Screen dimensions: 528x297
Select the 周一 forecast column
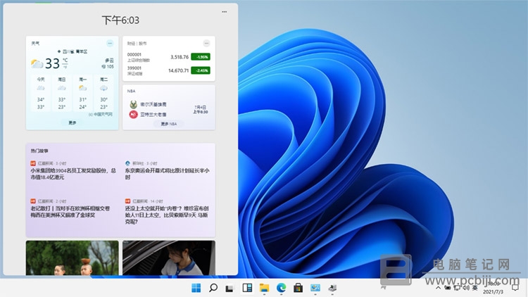pos(83,94)
